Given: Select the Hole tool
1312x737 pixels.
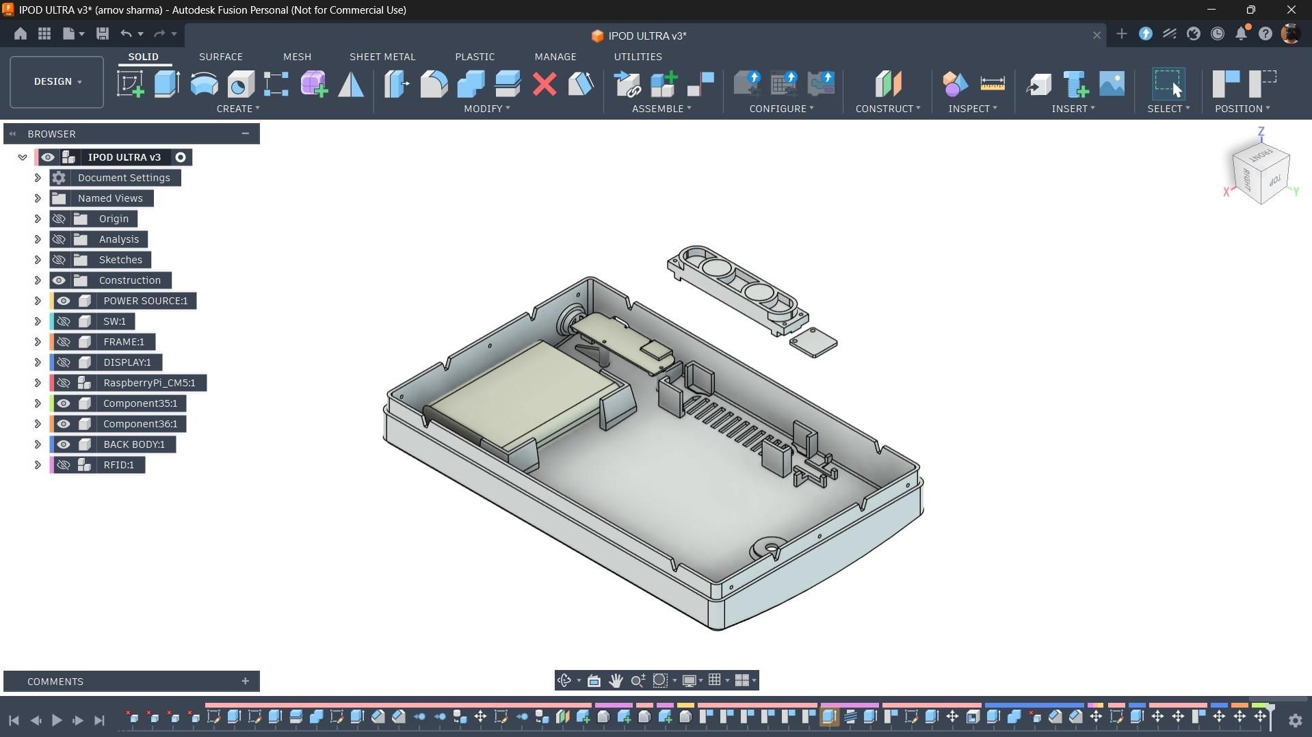Looking at the screenshot, I should click(x=240, y=84).
